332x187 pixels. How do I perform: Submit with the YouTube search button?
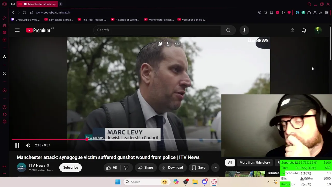click(x=228, y=30)
